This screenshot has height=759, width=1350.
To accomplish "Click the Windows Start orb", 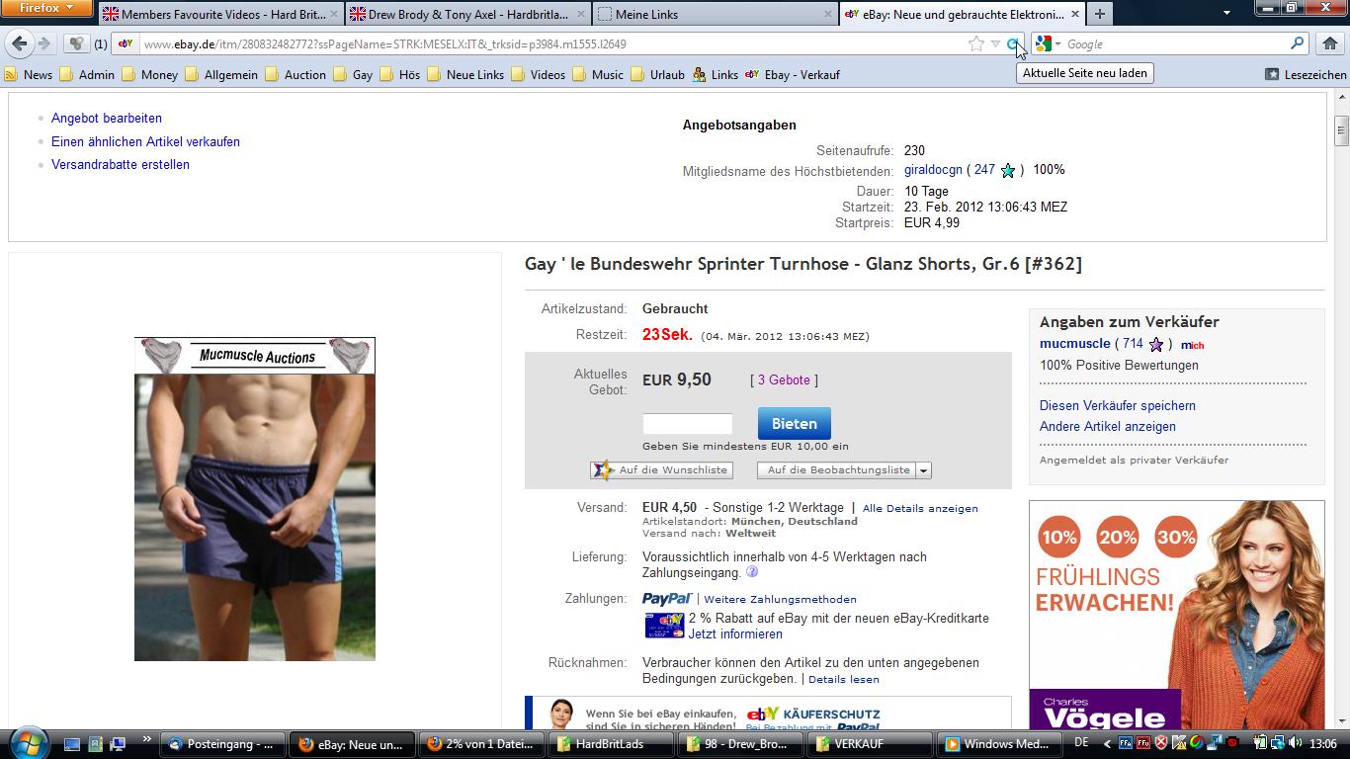I will (27, 742).
